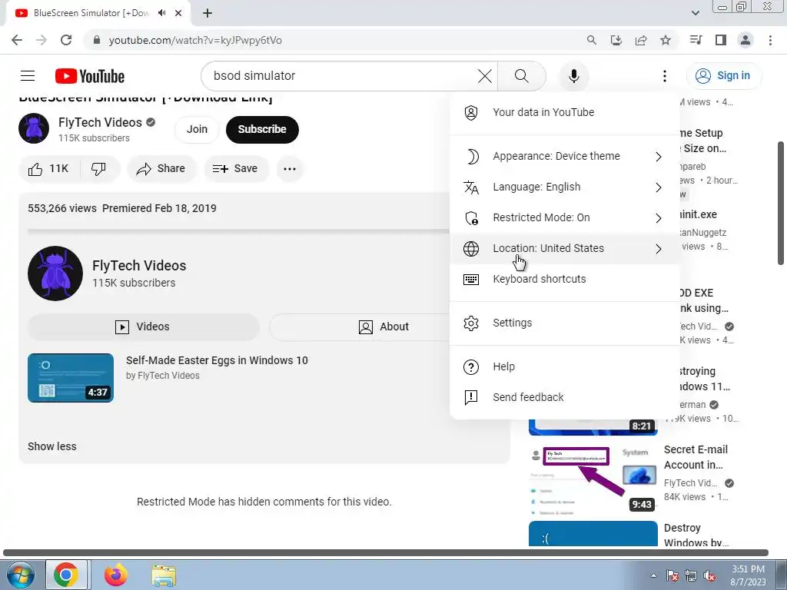The height and width of the screenshot is (590, 787).
Task: Open Windows Start menu
Action: point(20,575)
